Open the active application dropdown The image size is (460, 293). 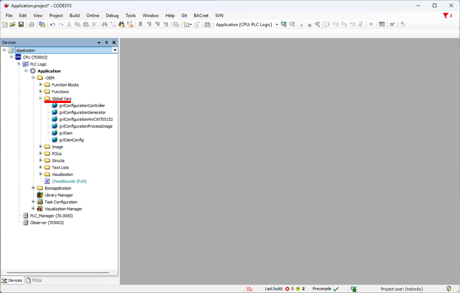click(x=276, y=25)
